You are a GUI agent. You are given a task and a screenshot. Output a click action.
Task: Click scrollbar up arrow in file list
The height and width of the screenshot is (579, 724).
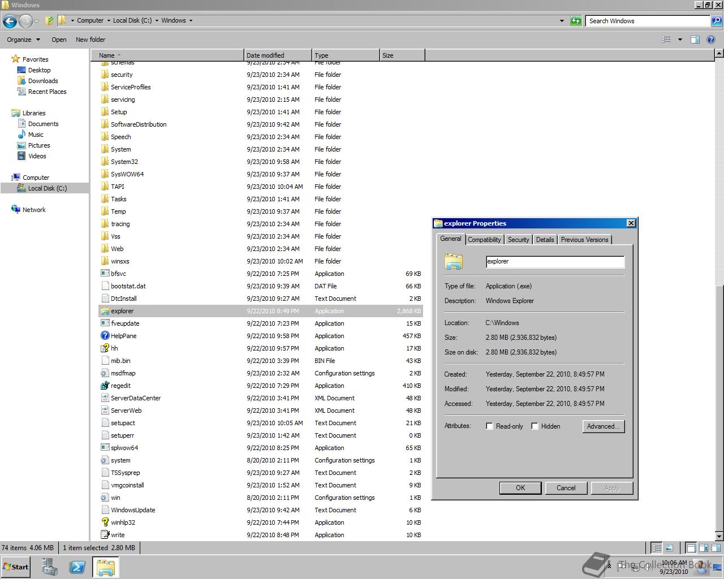tap(719, 53)
